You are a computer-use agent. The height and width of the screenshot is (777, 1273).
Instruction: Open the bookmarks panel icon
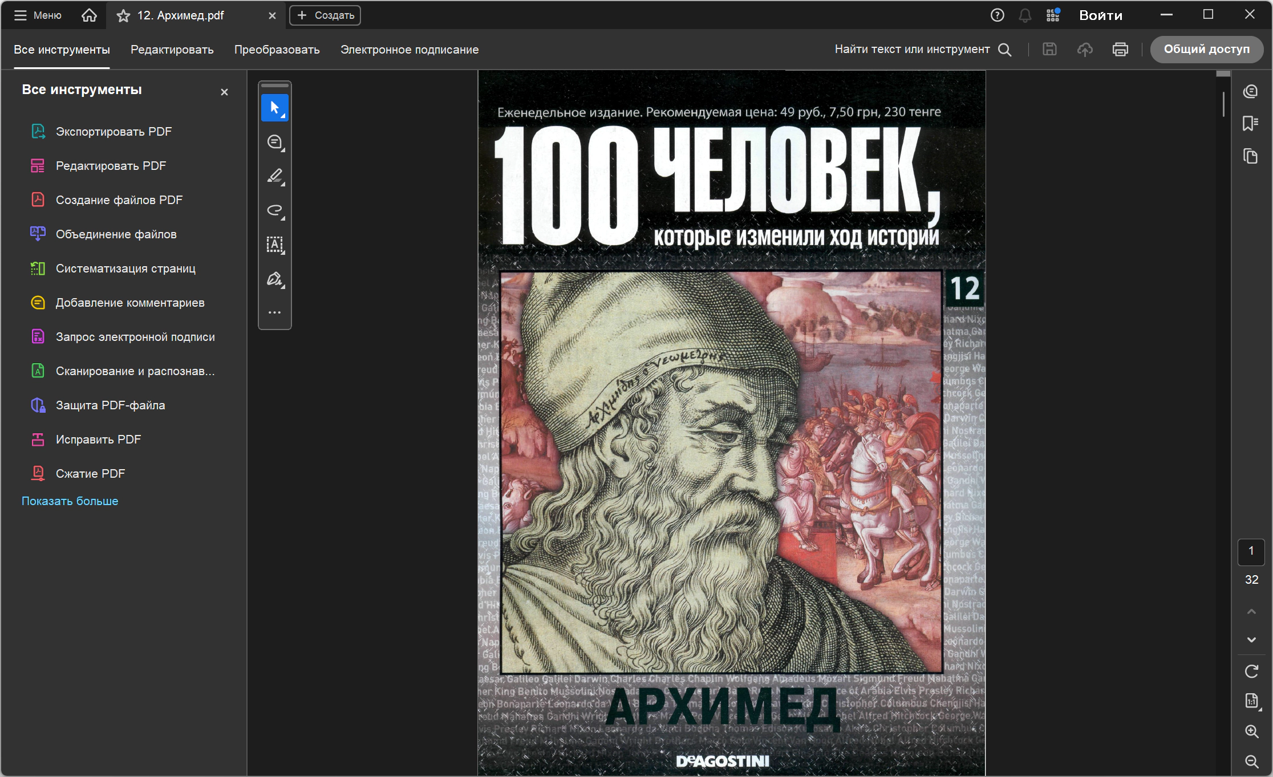click(1250, 123)
